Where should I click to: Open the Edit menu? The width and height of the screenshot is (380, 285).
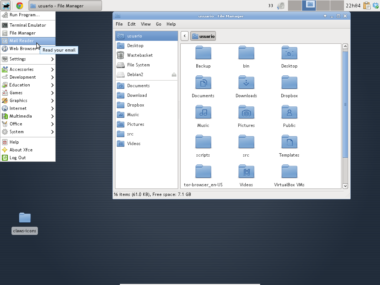pyautogui.click(x=132, y=24)
